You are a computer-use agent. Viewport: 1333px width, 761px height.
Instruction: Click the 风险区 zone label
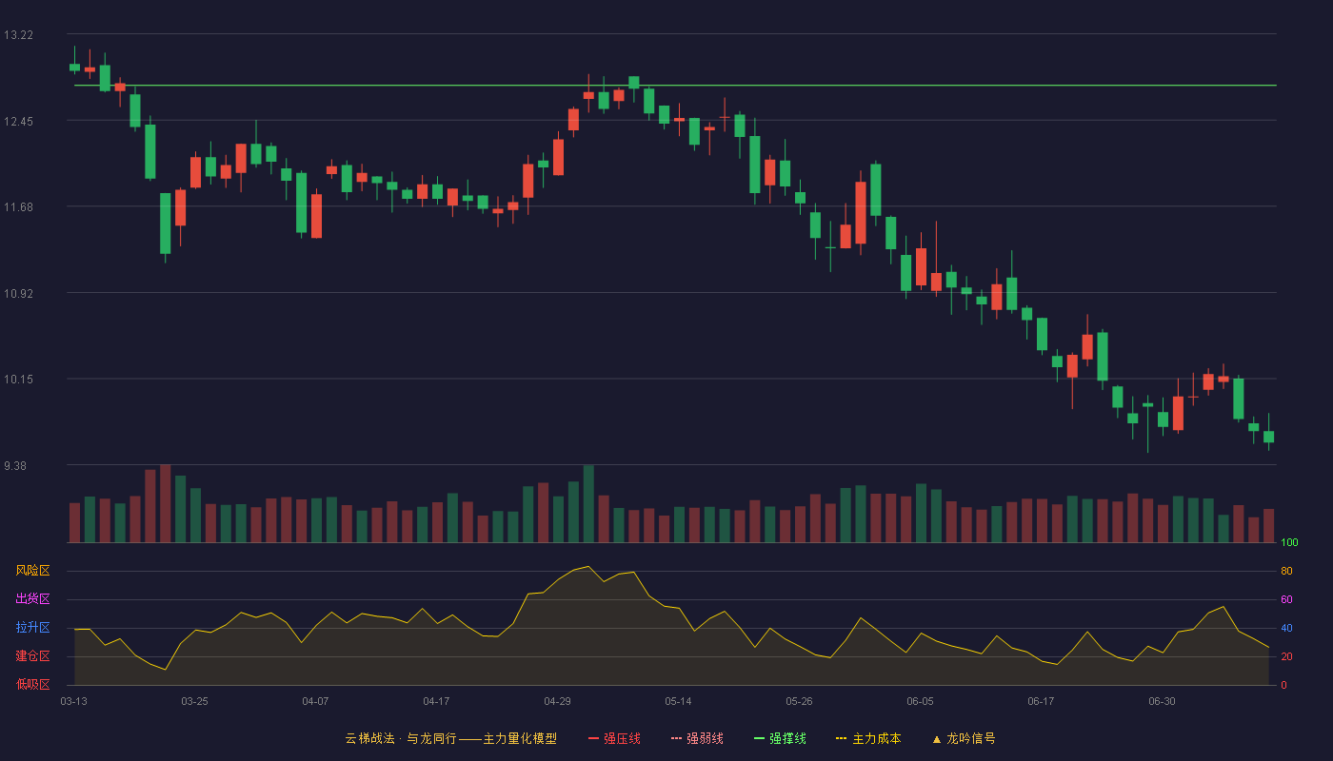(x=32, y=571)
